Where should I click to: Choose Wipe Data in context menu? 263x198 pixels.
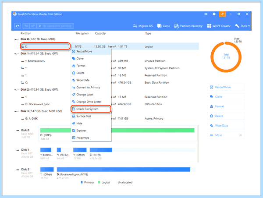tap(91, 80)
